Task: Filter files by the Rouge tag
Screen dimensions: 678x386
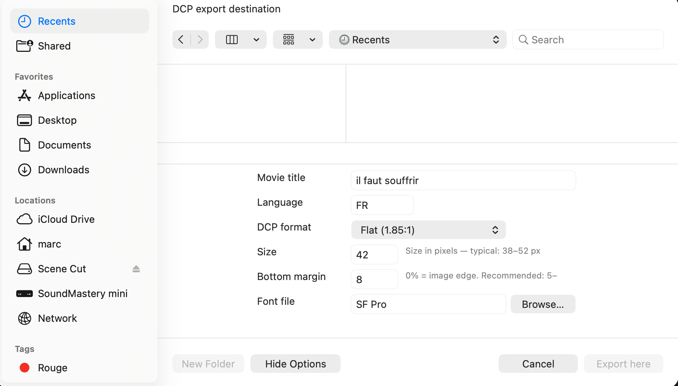Action: click(x=53, y=368)
